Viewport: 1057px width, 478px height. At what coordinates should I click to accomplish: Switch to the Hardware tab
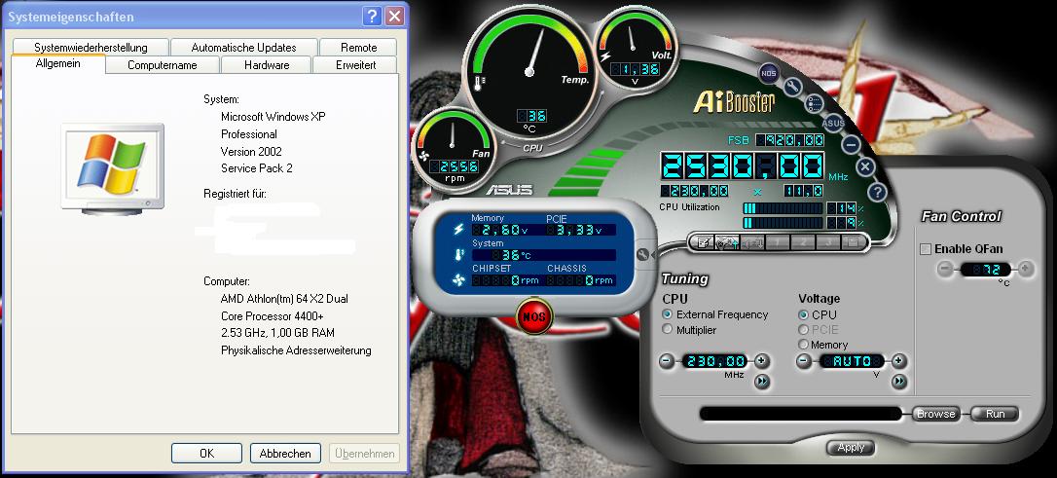pos(267,64)
